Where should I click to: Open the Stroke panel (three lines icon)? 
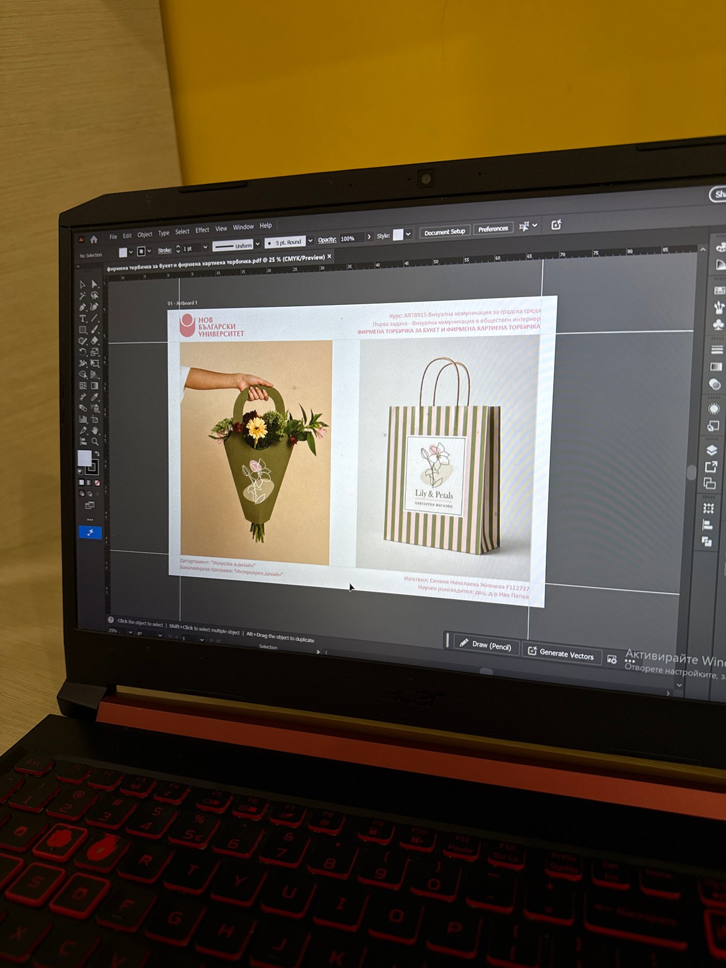pos(717,349)
